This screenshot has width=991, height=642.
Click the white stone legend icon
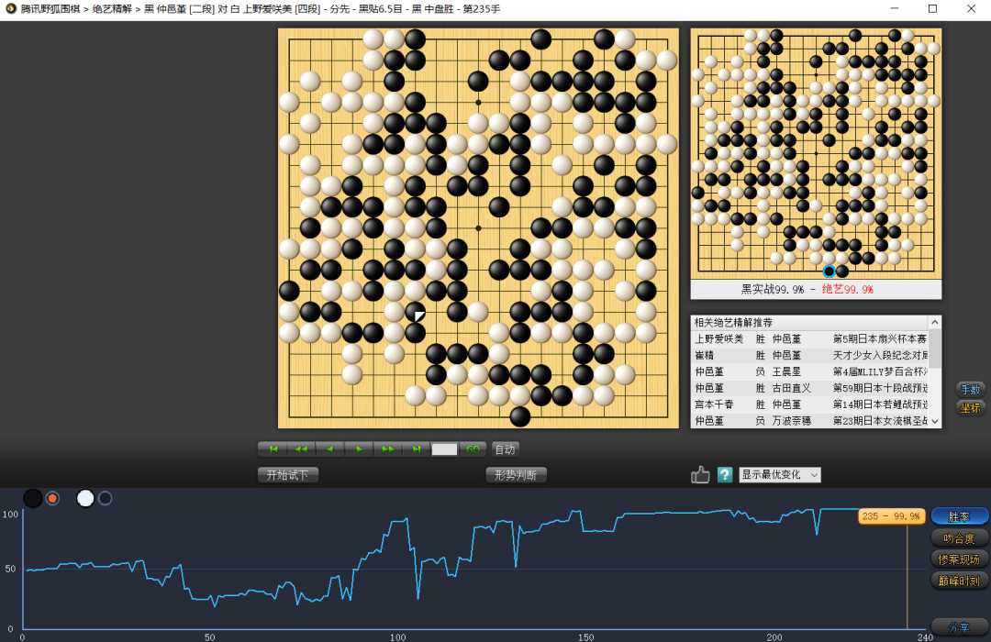[85, 499]
